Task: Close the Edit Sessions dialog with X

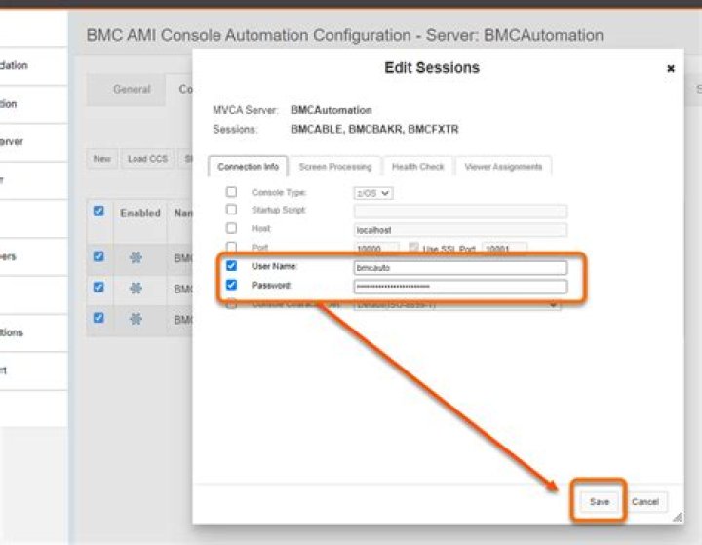Action: (670, 68)
